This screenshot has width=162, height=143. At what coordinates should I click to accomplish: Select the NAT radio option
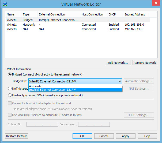pos(10,89)
